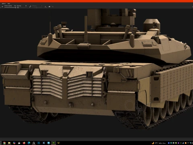The width and height of the screenshot is (193, 145).
Task: Click the lazy mouse curve icon in toolbar
Action: click(45, 7)
